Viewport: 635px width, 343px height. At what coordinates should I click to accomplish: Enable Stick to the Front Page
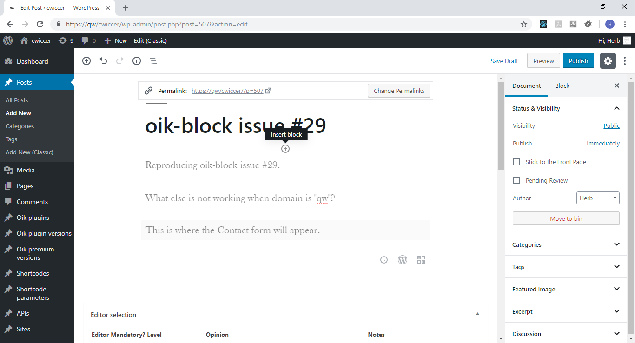coord(516,162)
